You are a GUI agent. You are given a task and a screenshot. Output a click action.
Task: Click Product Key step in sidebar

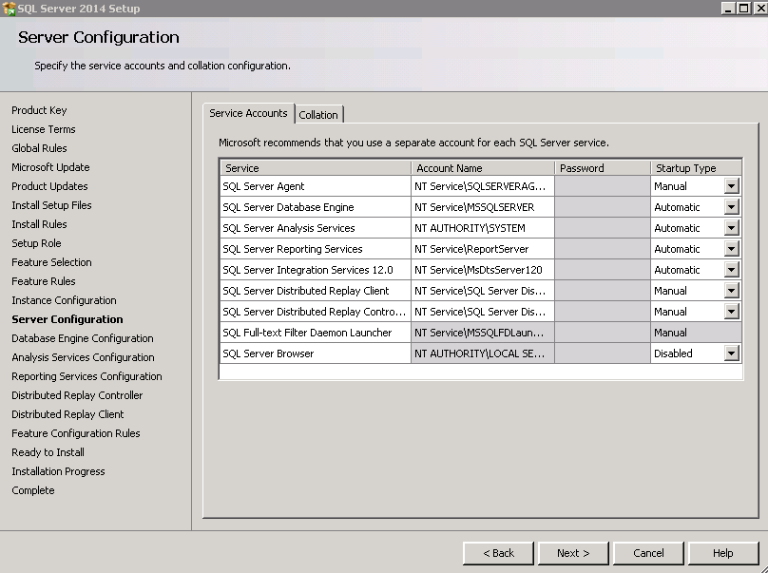click(x=39, y=110)
